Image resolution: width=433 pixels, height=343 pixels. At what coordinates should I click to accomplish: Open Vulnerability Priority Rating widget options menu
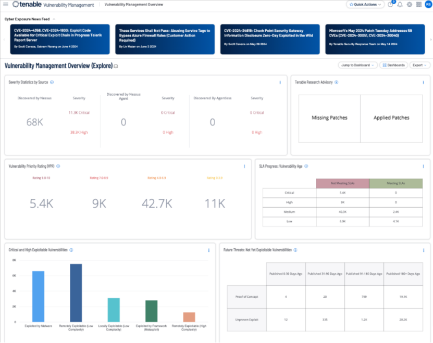244,167
